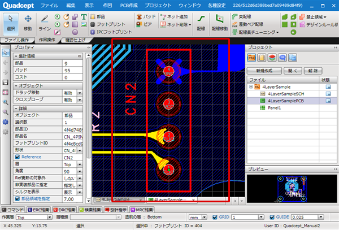Viewport: 339px width, 230px height.
Task: Open the 禁止領域 dropdown
Action: [x=325, y=17]
